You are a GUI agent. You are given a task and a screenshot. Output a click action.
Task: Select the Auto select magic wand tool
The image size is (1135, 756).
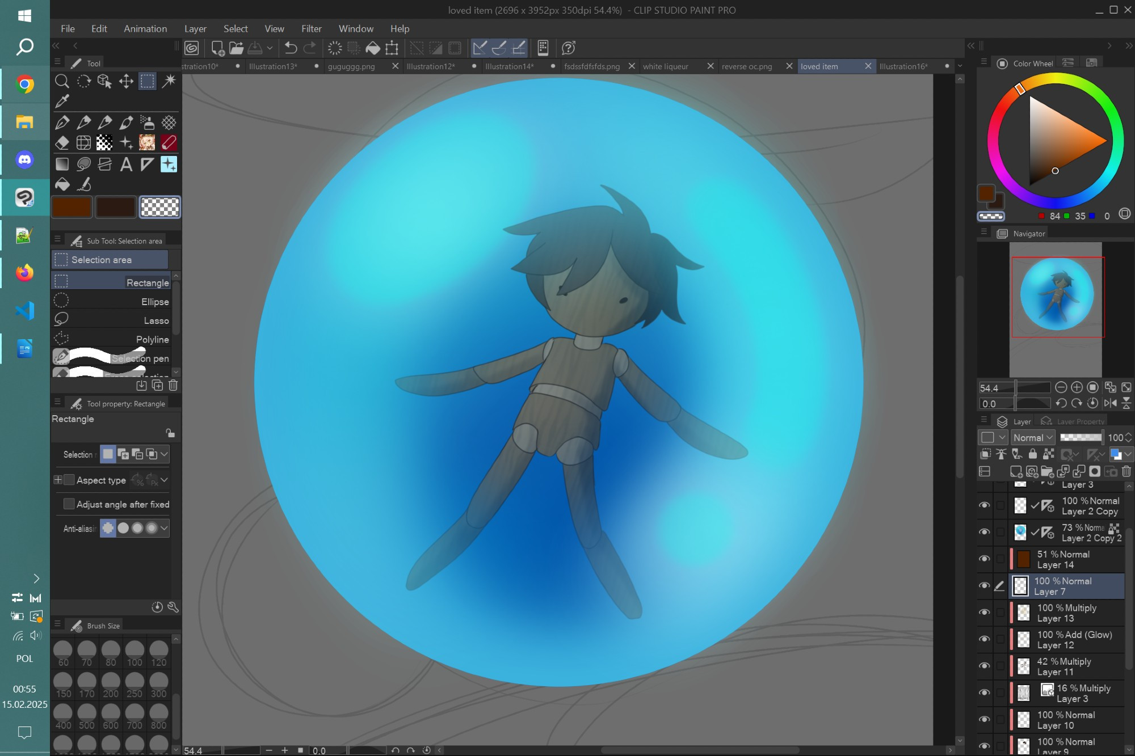point(169,81)
